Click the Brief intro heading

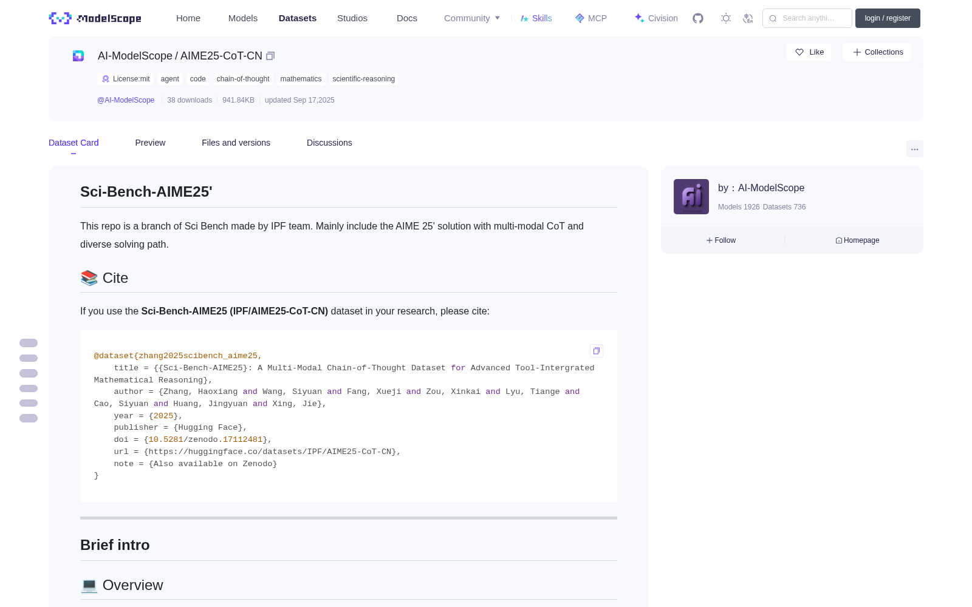pos(115,545)
